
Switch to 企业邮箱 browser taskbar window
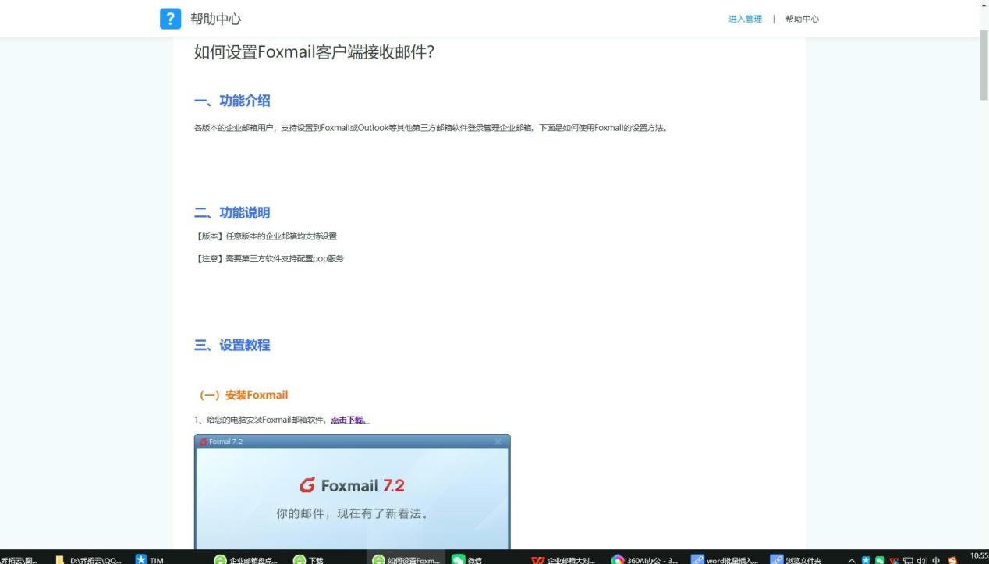(x=246, y=559)
